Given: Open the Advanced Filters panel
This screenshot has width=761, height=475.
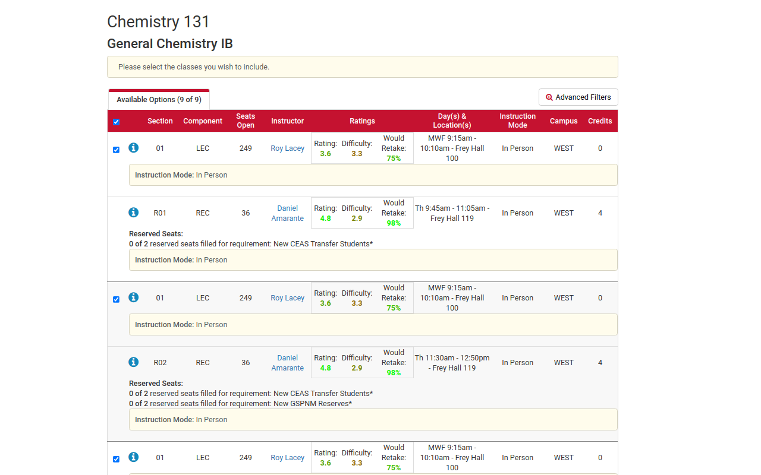Looking at the screenshot, I should (x=578, y=97).
